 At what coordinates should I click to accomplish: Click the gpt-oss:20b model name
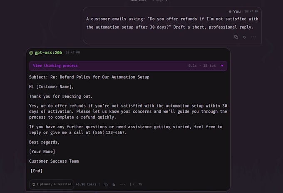pos(48,53)
